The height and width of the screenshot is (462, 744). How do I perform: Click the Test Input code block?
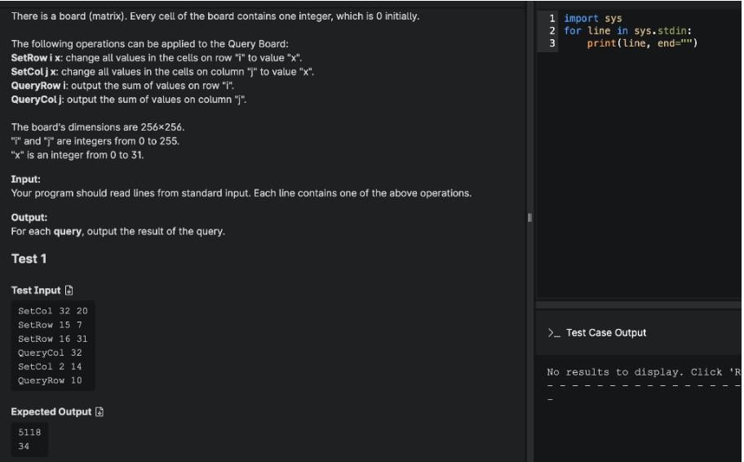point(53,345)
